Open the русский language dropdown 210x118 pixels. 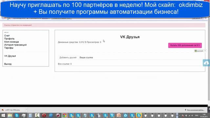click(200, 51)
